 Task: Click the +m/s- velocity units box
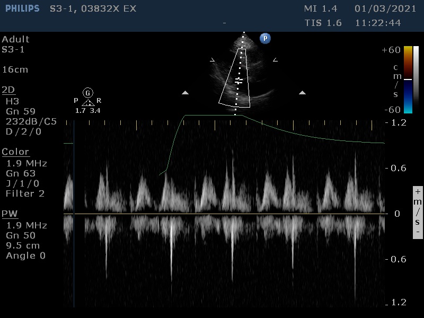(418, 212)
